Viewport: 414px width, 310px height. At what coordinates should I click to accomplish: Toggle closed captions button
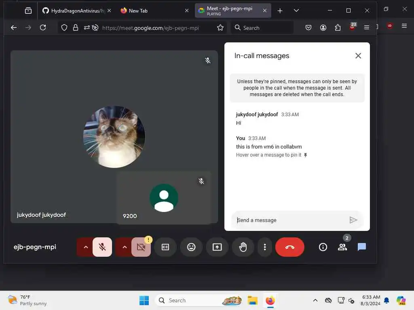(x=165, y=247)
